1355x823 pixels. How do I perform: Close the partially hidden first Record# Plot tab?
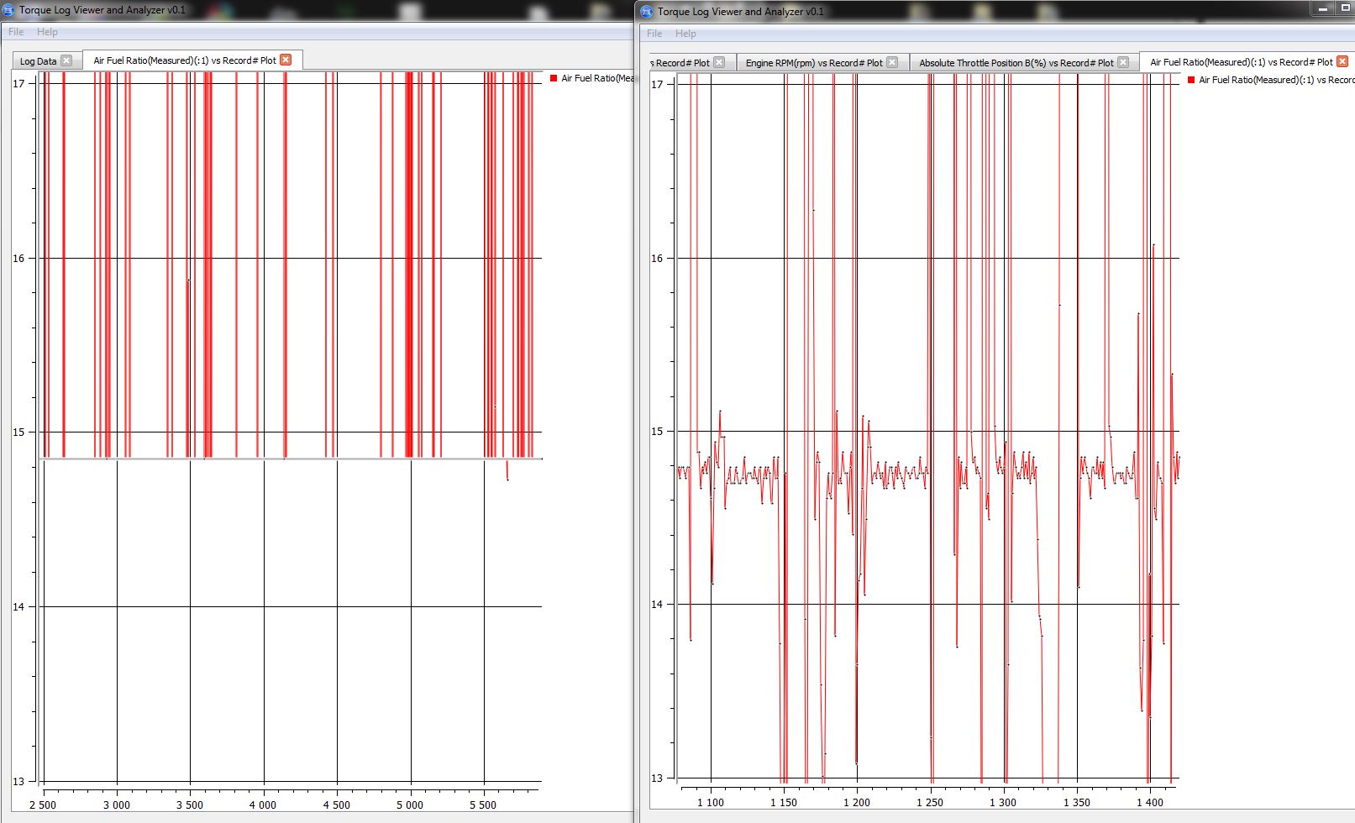tap(719, 62)
